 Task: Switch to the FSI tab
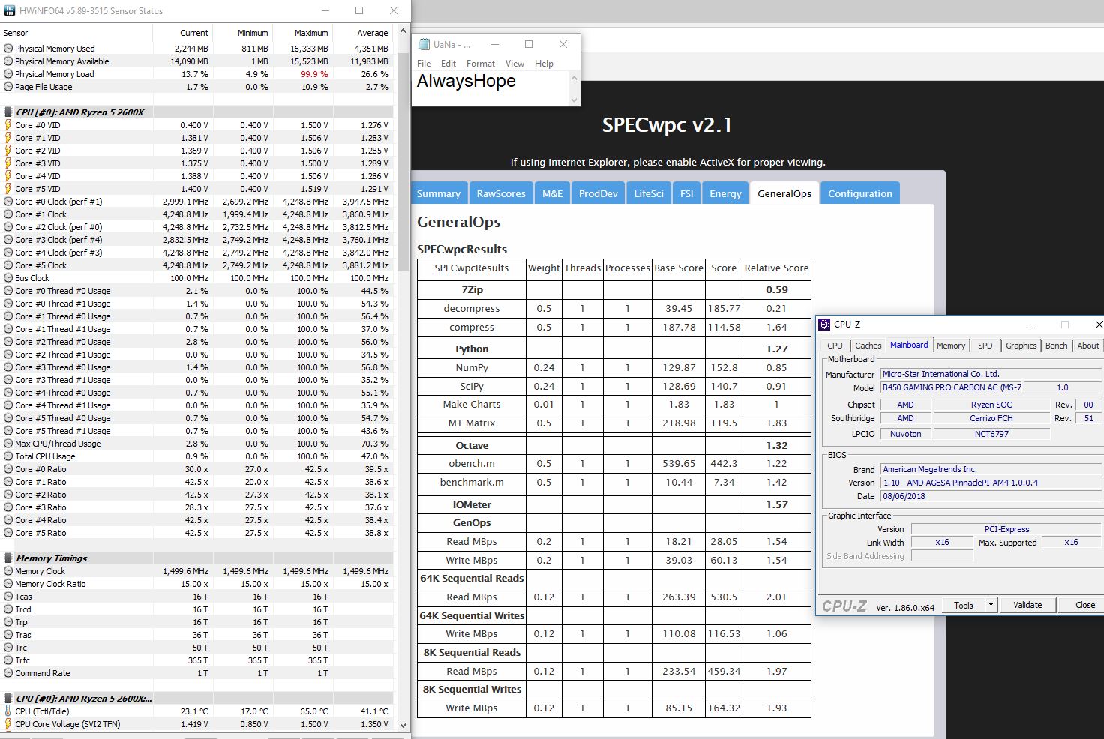(x=686, y=193)
